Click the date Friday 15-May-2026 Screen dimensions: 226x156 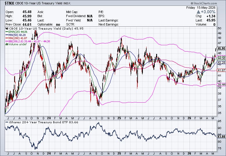[x=201, y=8]
